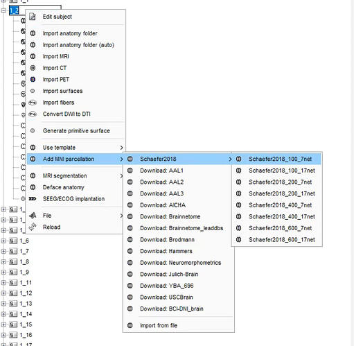Expand the subject 1_15 tree node
The width and height of the screenshot is (354, 346).
click(x=3, y=325)
